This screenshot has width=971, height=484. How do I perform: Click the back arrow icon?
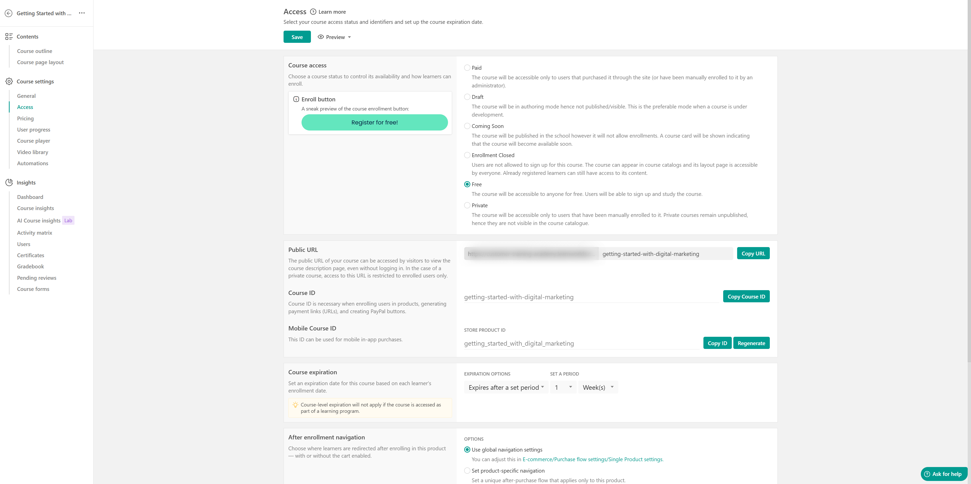[9, 13]
